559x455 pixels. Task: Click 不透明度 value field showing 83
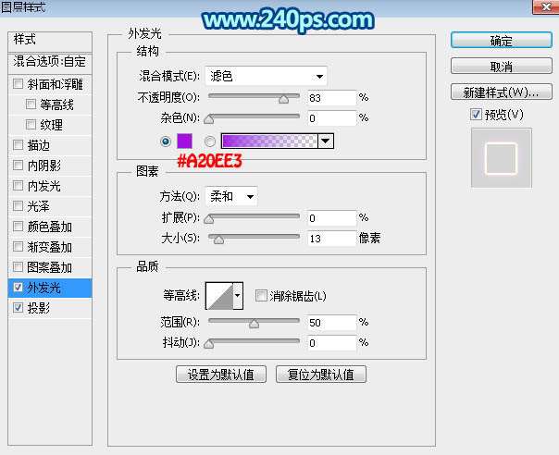point(332,98)
